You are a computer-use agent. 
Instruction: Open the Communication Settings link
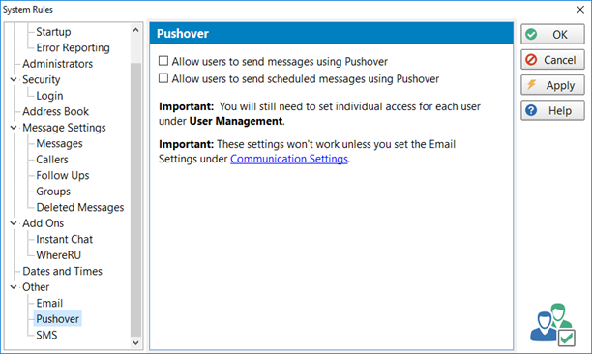[289, 159]
